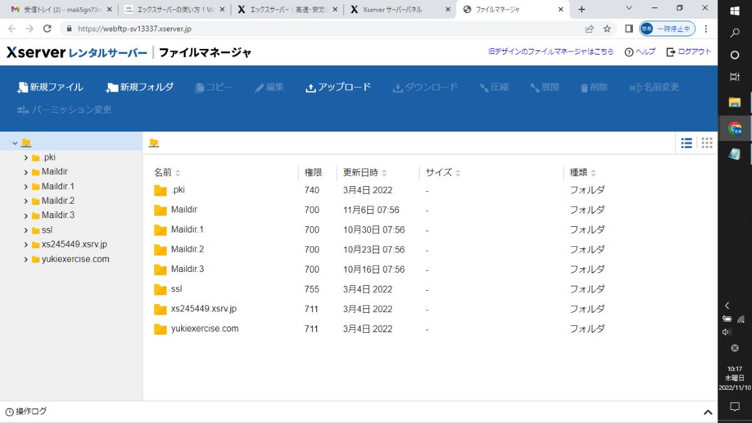This screenshot has width=752, height=423.
Task: Click the ssl folder icon in file list
Action: click(160, 290)
